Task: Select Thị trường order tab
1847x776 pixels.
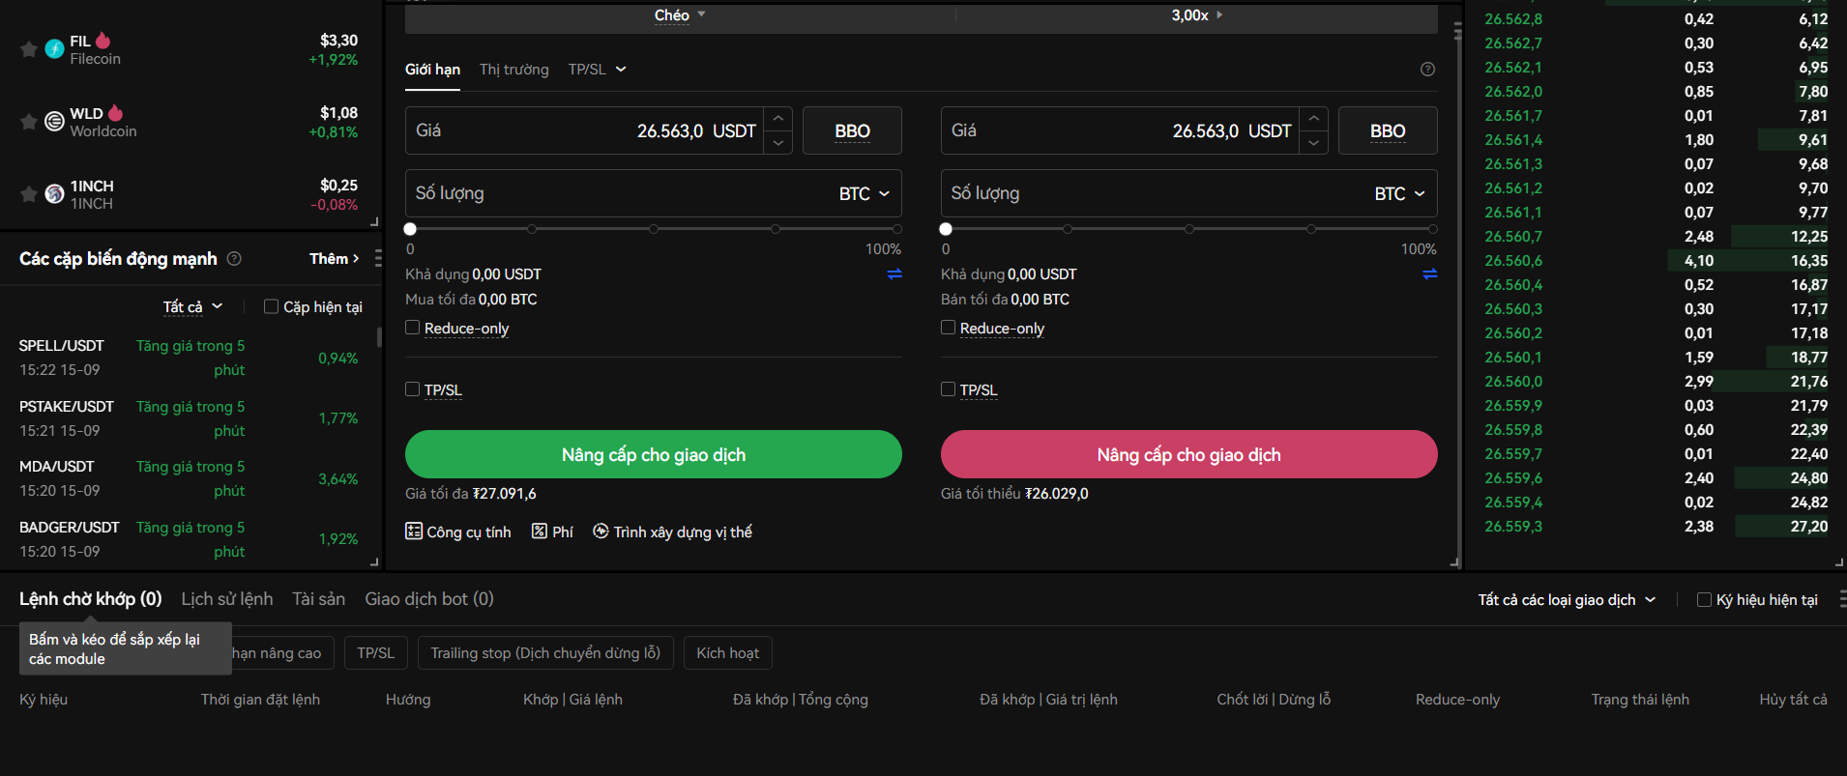Action: pyautogui.click(x=513, y=70)
